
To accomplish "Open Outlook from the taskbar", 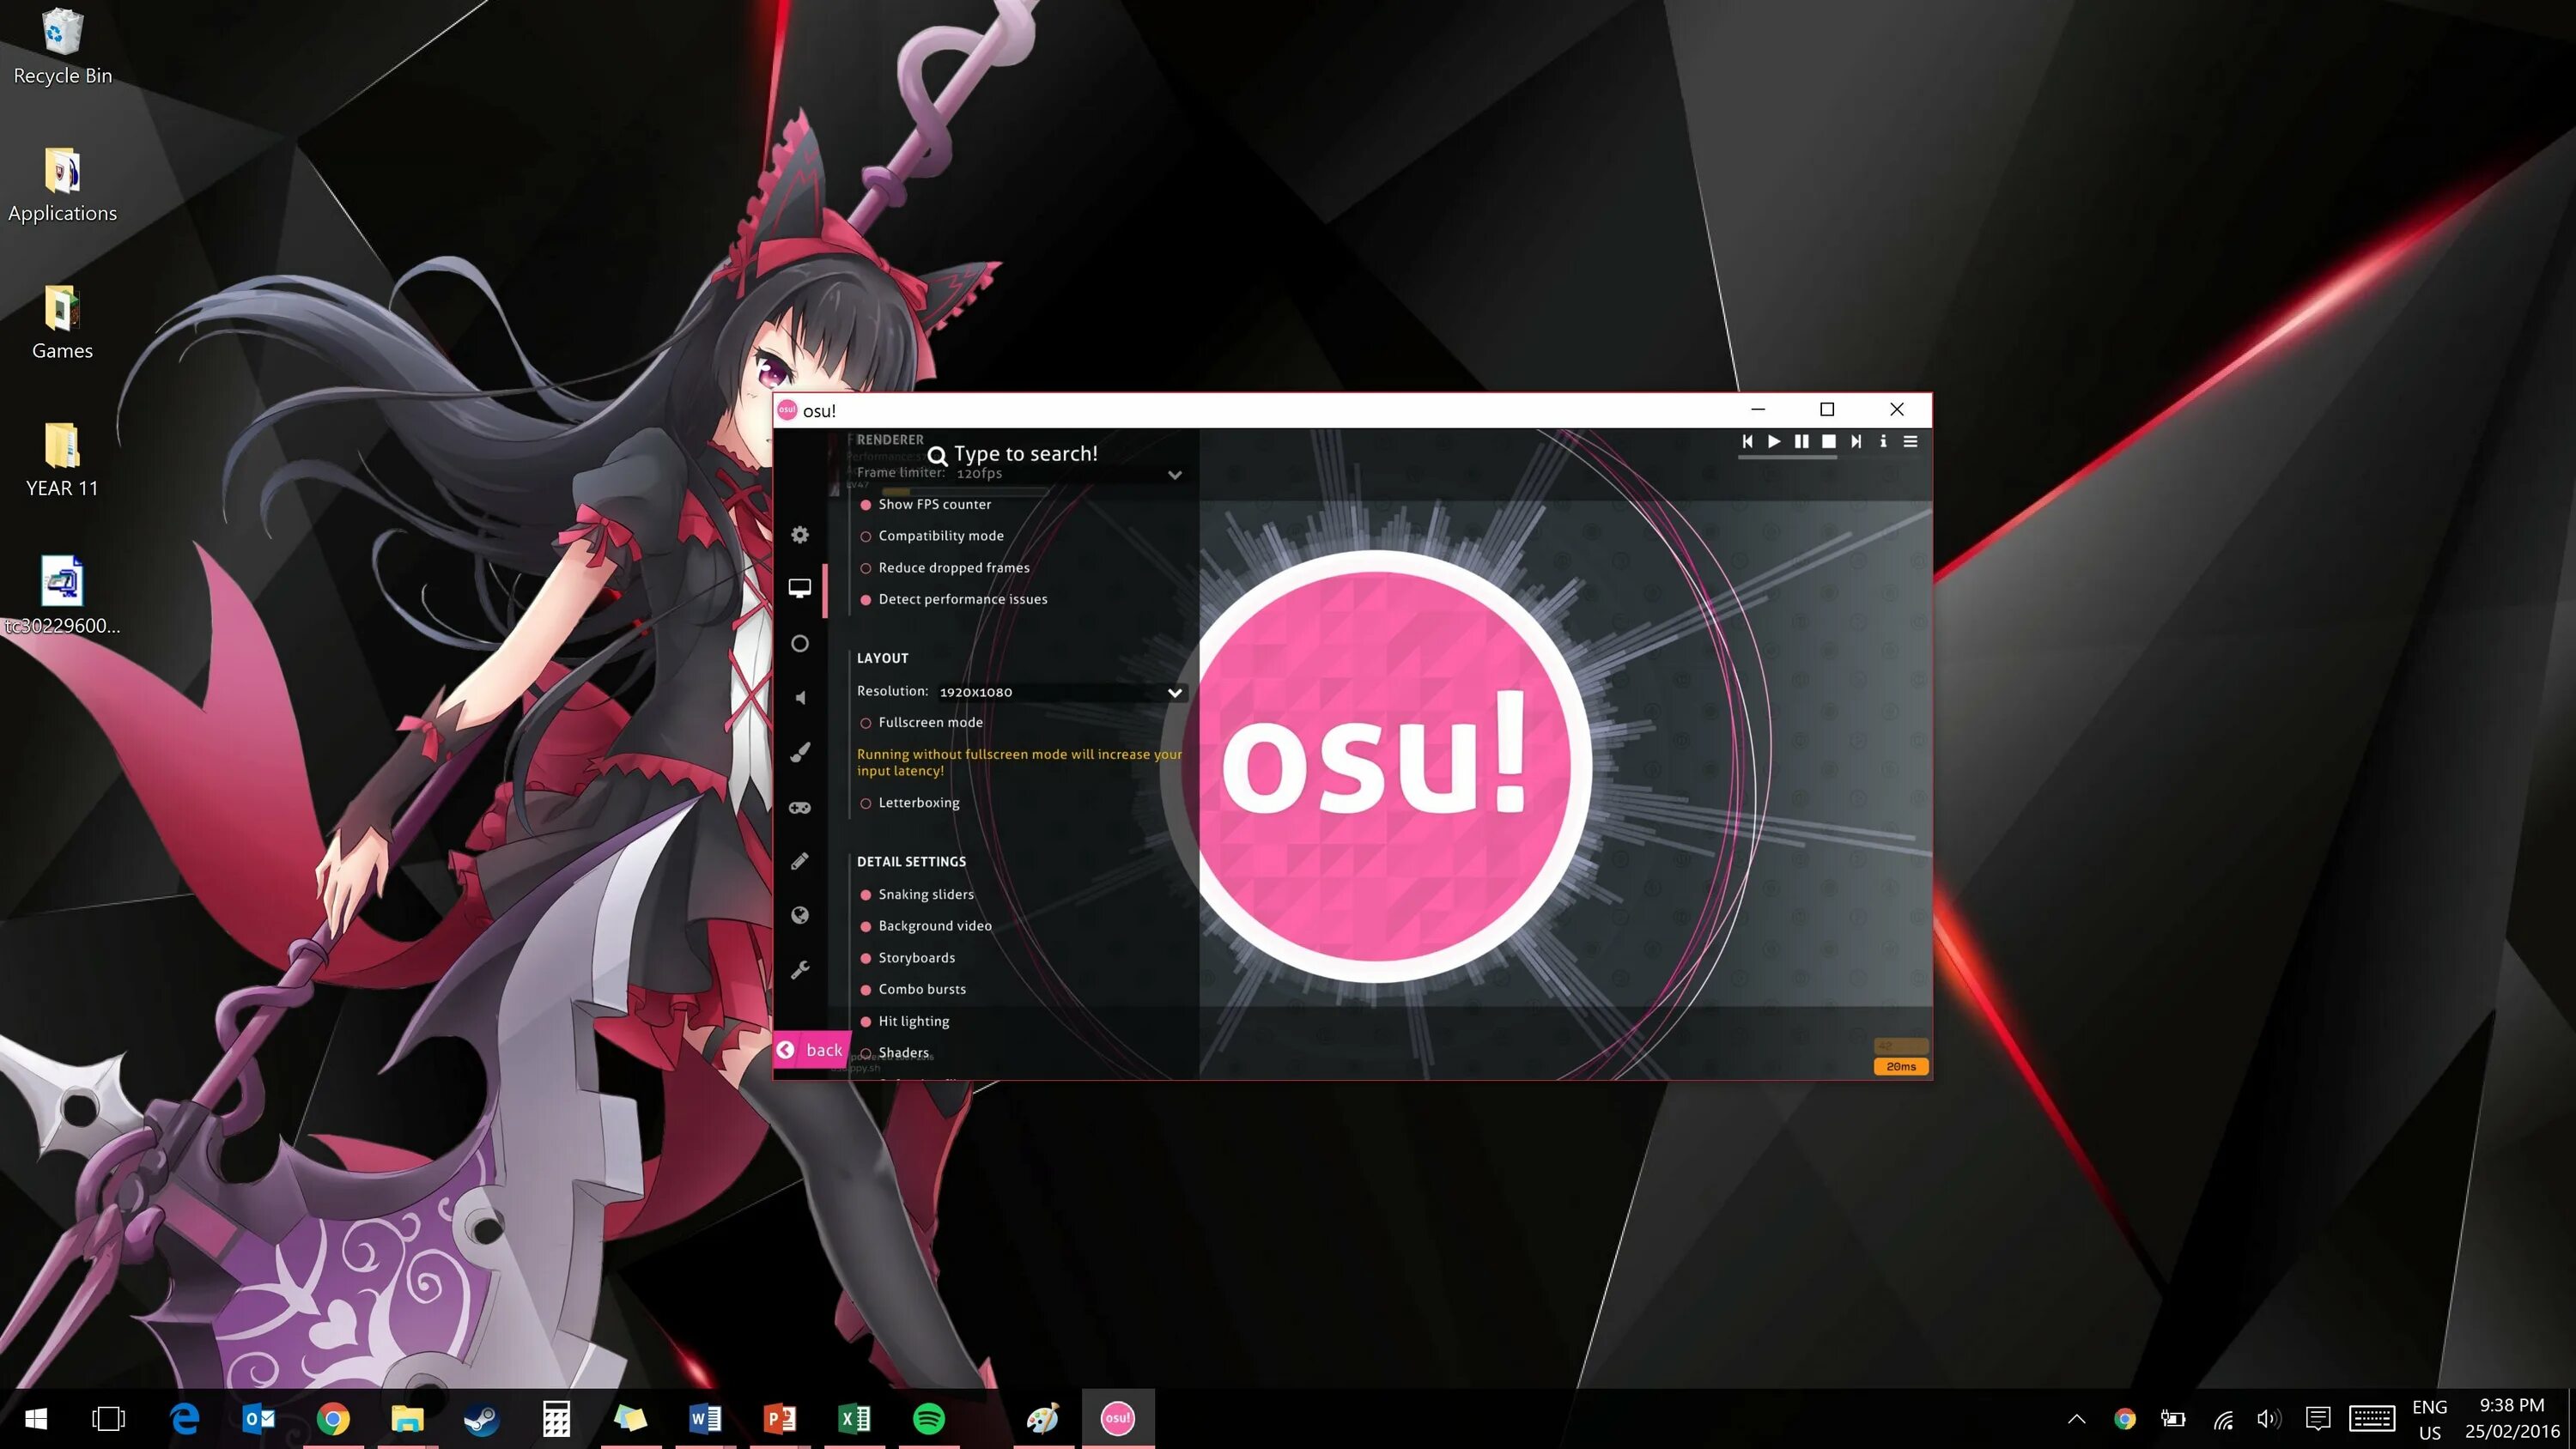I will coord(259,1418).
